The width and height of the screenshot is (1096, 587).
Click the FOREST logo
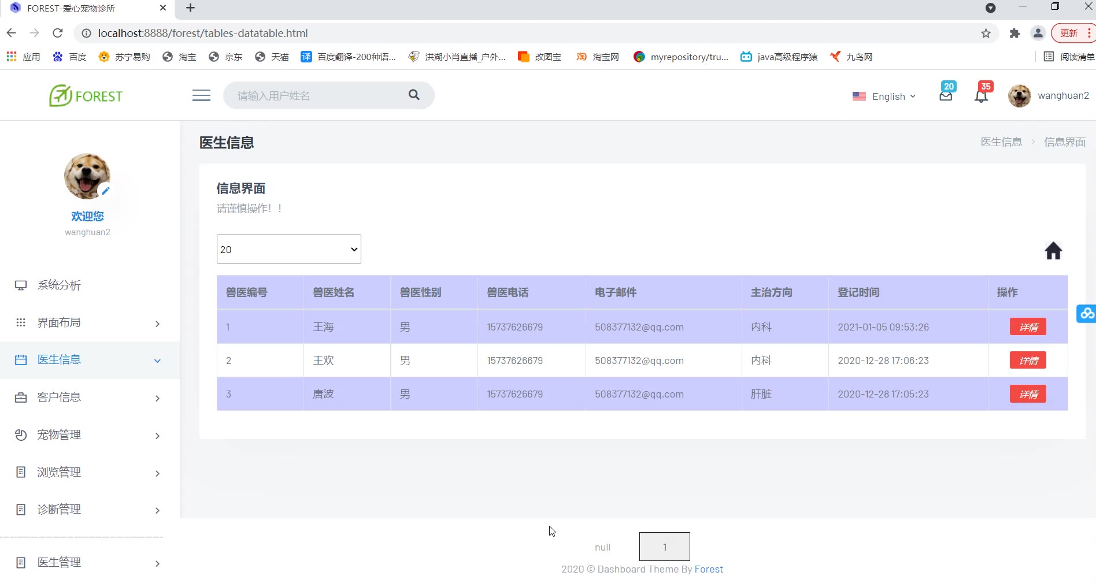coord(86,96)
